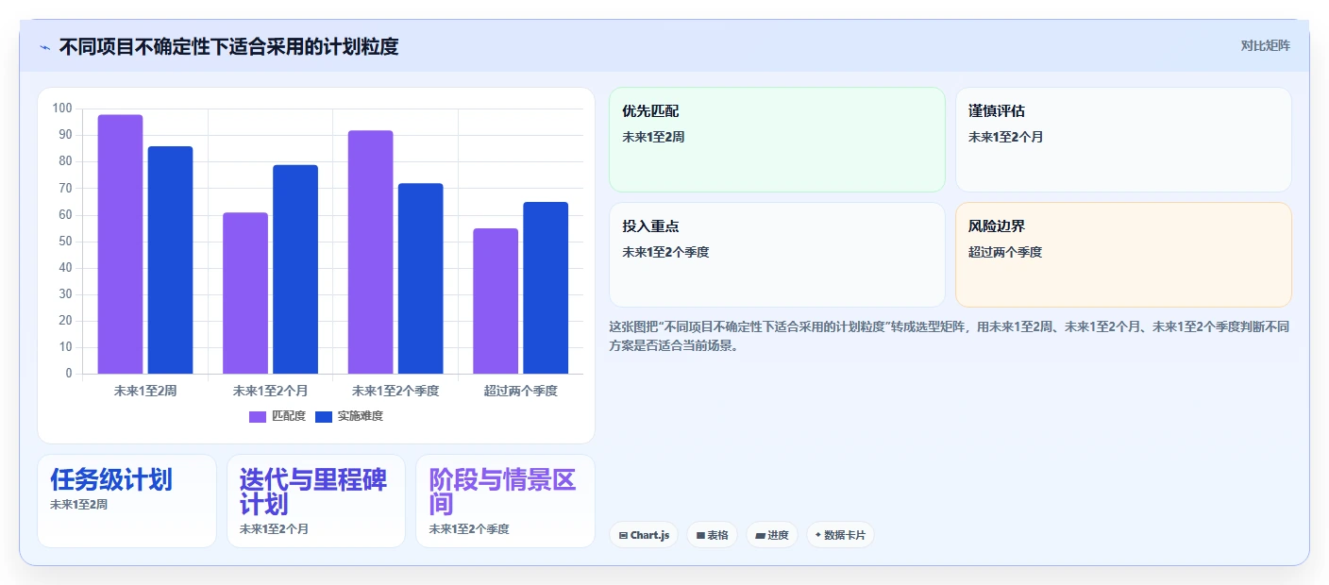Viewport: 1329px width, 585px height.
Task: Click the 实施难度 legend label text
Action: point(361,416)
